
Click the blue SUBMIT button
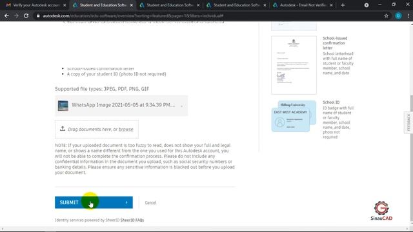[x=94, y=202]
